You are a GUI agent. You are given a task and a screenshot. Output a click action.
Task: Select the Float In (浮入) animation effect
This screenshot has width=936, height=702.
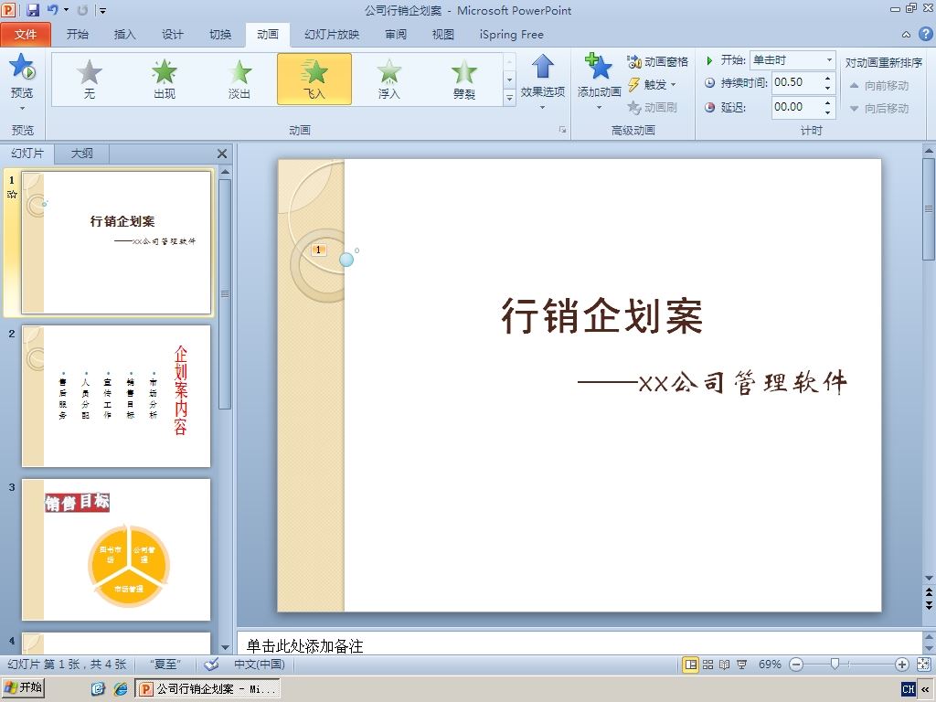point(389,79)
